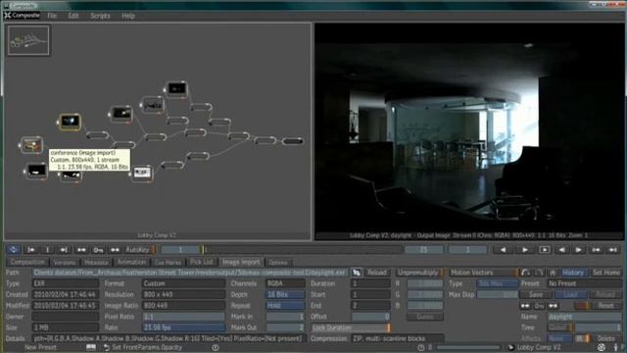Click the timeline scrub bar
627x353 pixels.
point(303,250)
